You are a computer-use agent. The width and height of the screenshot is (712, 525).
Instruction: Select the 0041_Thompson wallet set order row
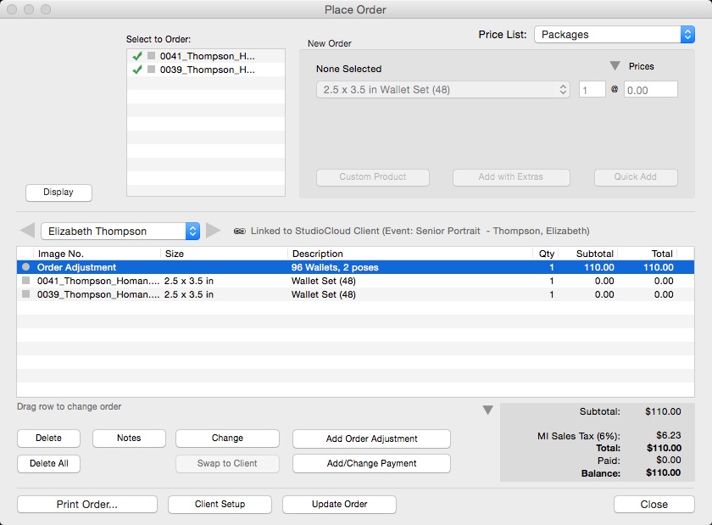pos(322,281)
